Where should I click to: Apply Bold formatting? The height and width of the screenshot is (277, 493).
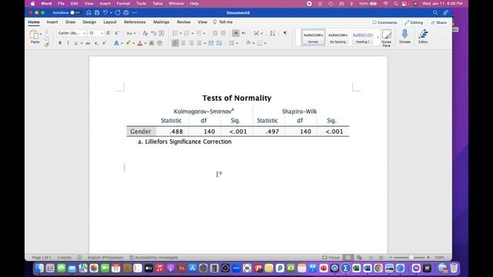click(60, 43)
